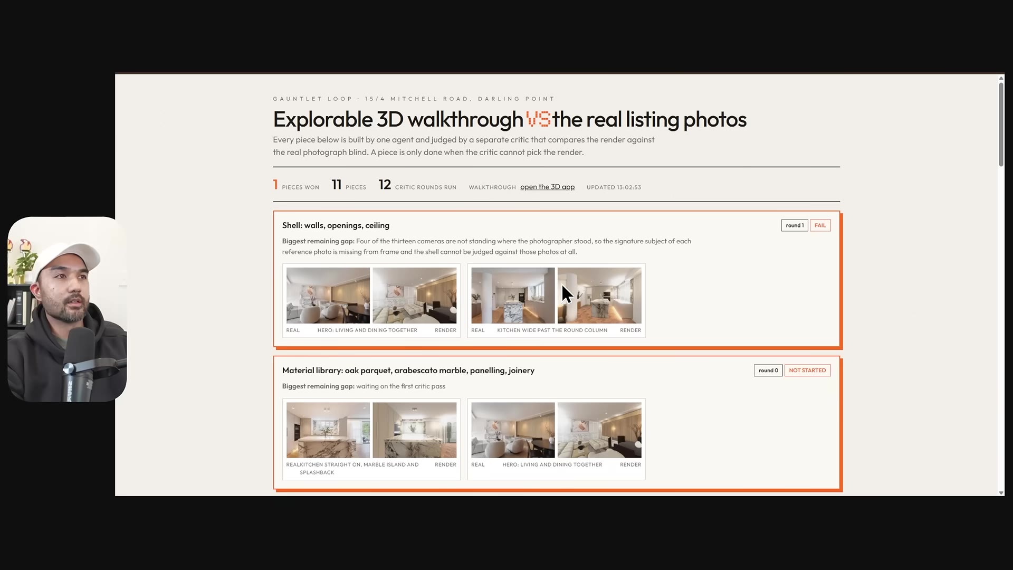Open the real photo of Shell hero living and dining

click(x=328, y=296)
